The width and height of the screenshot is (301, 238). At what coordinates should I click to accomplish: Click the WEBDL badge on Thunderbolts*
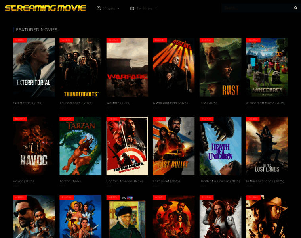point(66,40)
